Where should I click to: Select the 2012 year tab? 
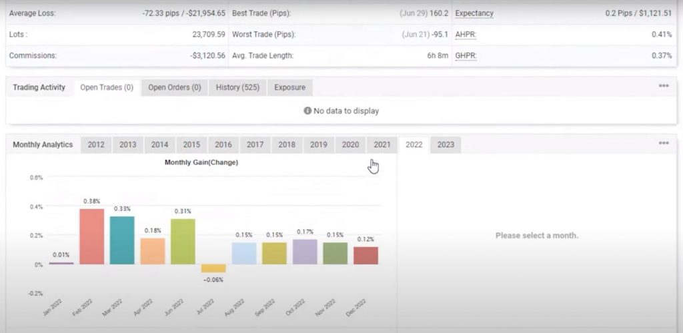click(x=96, y=145)
